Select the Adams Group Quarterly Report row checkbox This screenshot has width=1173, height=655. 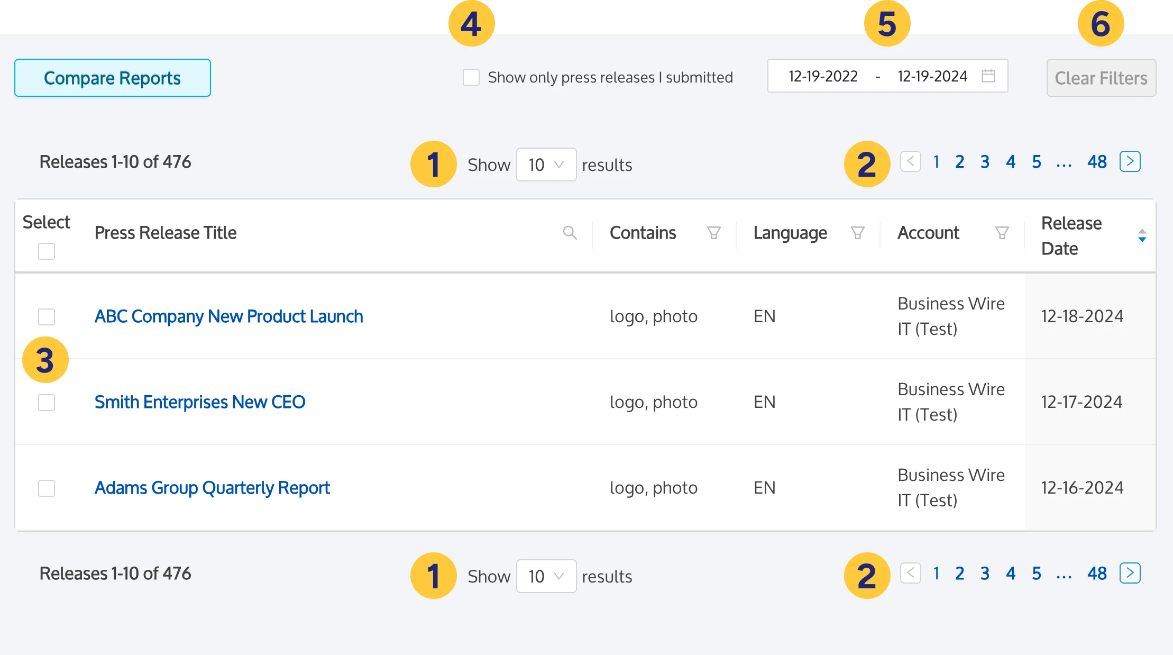point(47,488)
